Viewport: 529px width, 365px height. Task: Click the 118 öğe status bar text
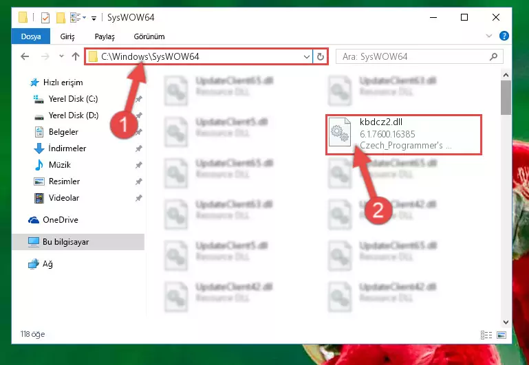pyautogui.click(x=32, y=334)
